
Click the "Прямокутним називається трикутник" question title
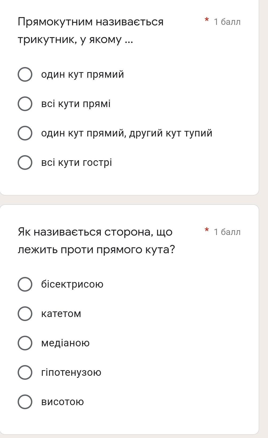point(90,30)
